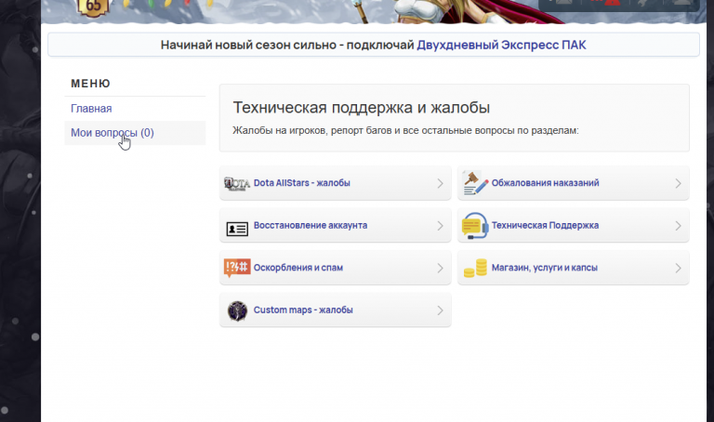Open the Двухдневный Экспресс ПАК link
Screen dimensions: 714x422
(x=501, y=45)
